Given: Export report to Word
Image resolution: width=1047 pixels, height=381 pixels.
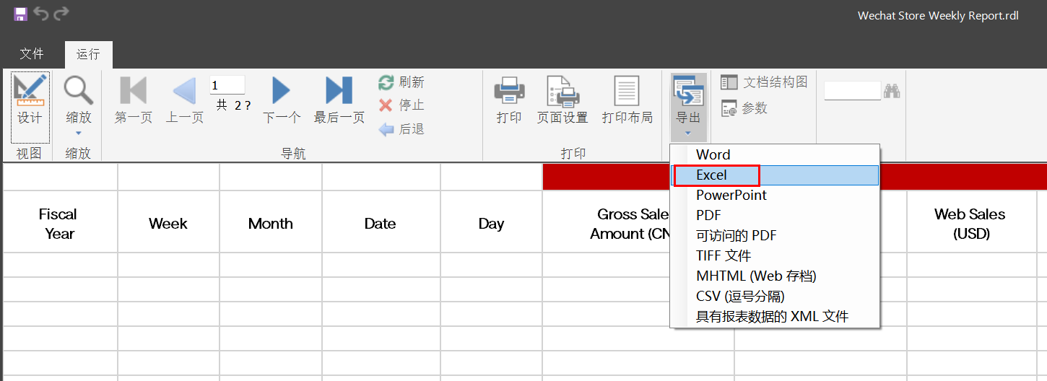Looking at the screenshot, I should coord(775,154).
